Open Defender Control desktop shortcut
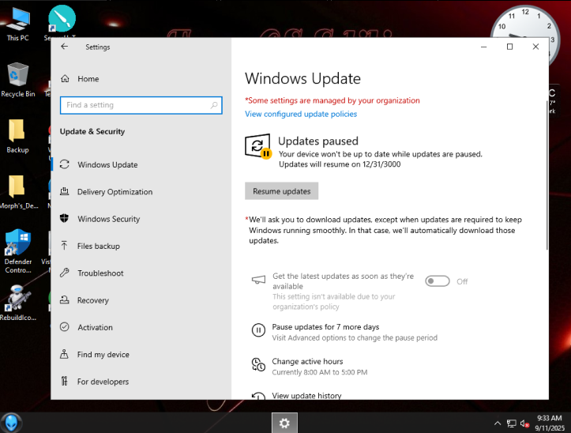Screen dimensions: 571x433 click(18, 251)
